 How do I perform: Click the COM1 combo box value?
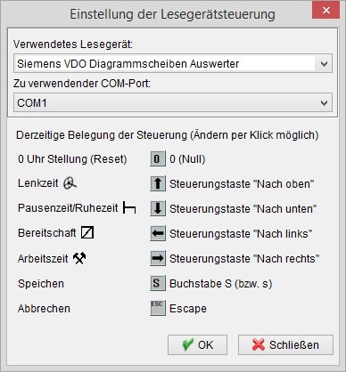pos(173,103)
